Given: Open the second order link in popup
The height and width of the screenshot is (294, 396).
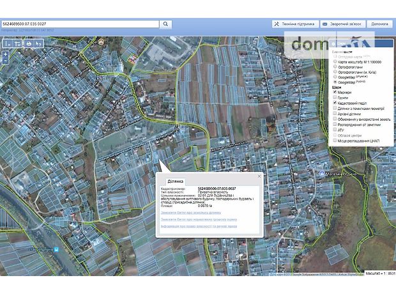Looking at the screenshot, I should point(199,219).
